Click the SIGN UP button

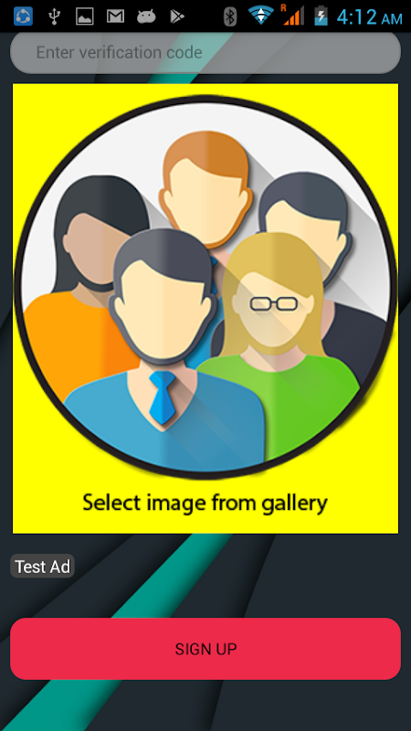(x=205, y=649)
